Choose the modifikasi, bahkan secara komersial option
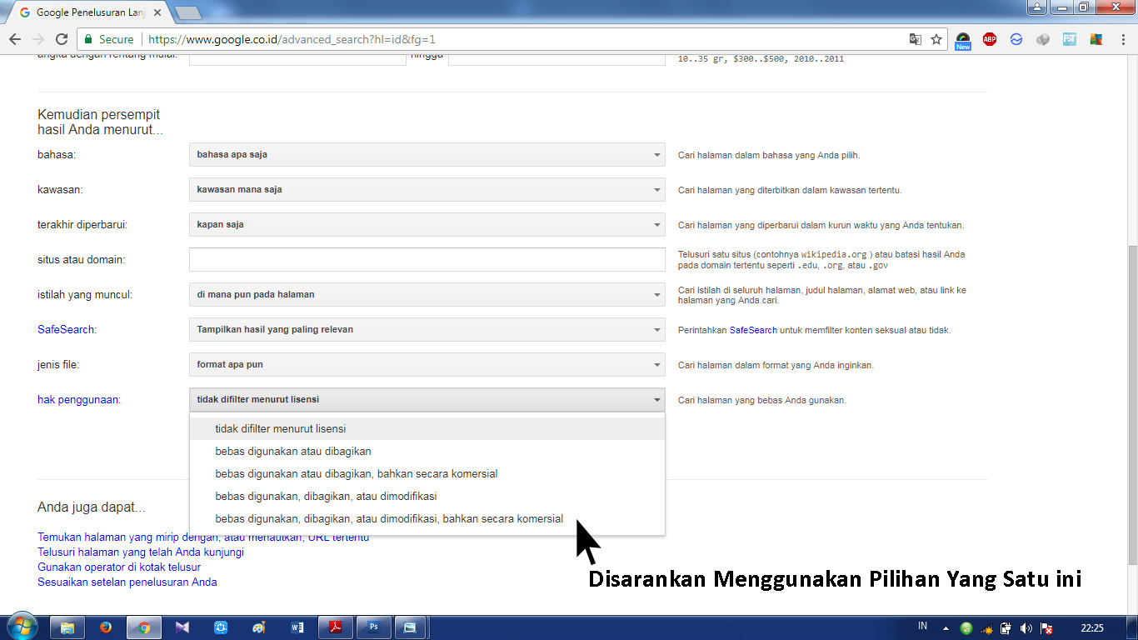This screenshot has height=640, width=1138. pyautogui.click(x=427, y=518)
